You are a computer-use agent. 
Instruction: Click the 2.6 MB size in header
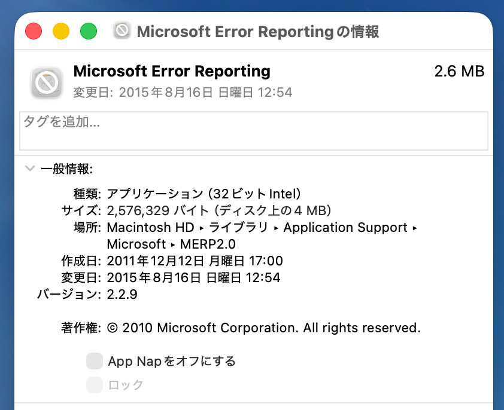click(x=459, y=72)
